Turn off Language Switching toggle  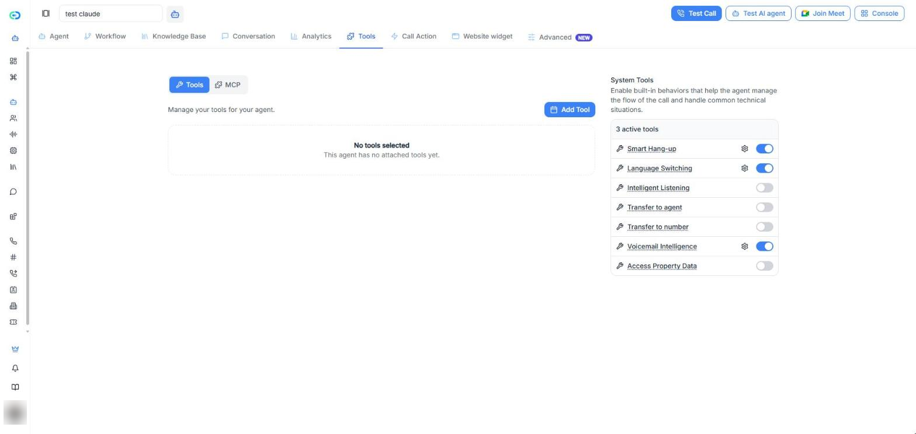tap(765, 168)
